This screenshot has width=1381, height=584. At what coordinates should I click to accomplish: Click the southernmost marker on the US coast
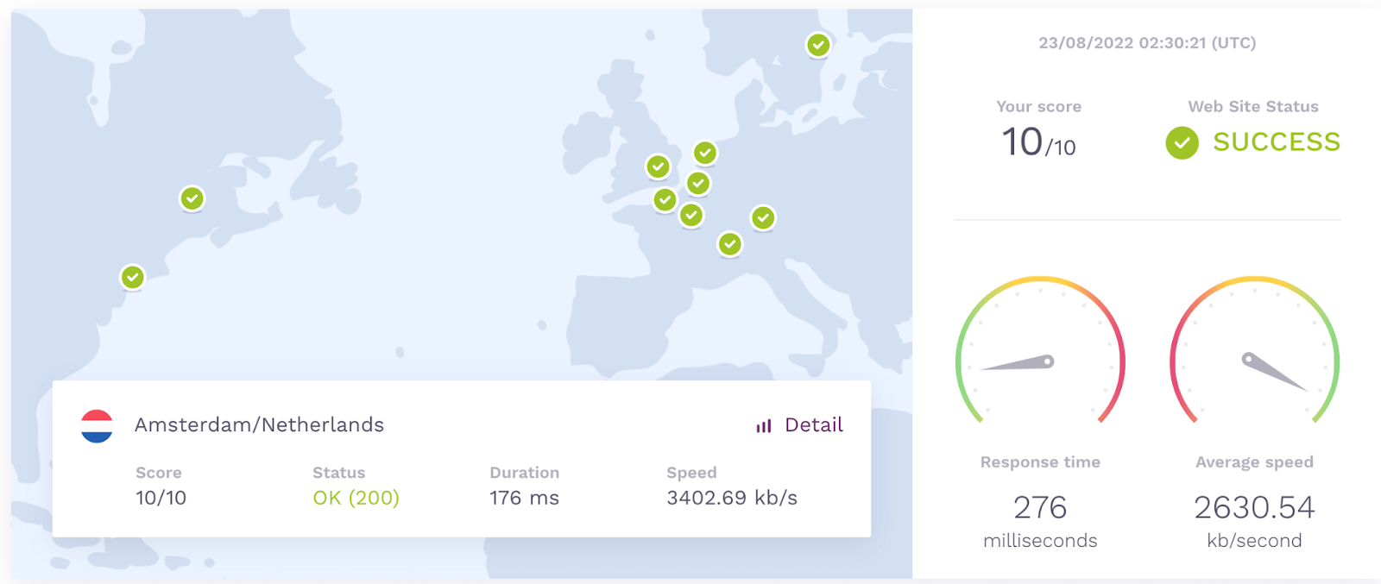click(x=132, y=277)
